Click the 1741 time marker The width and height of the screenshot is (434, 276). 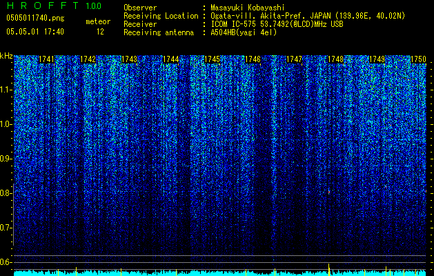(46, 59)
